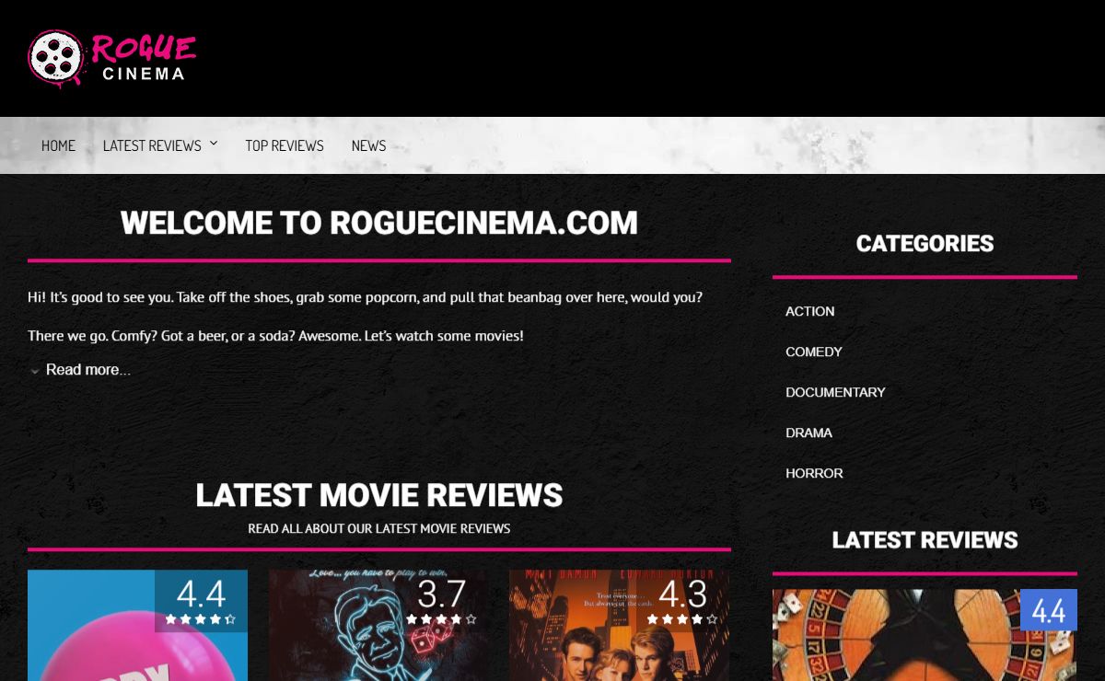Click the arrow beside Read more
The width and height of the screenshot is (1105, 681).
click(x=35, y=371)
